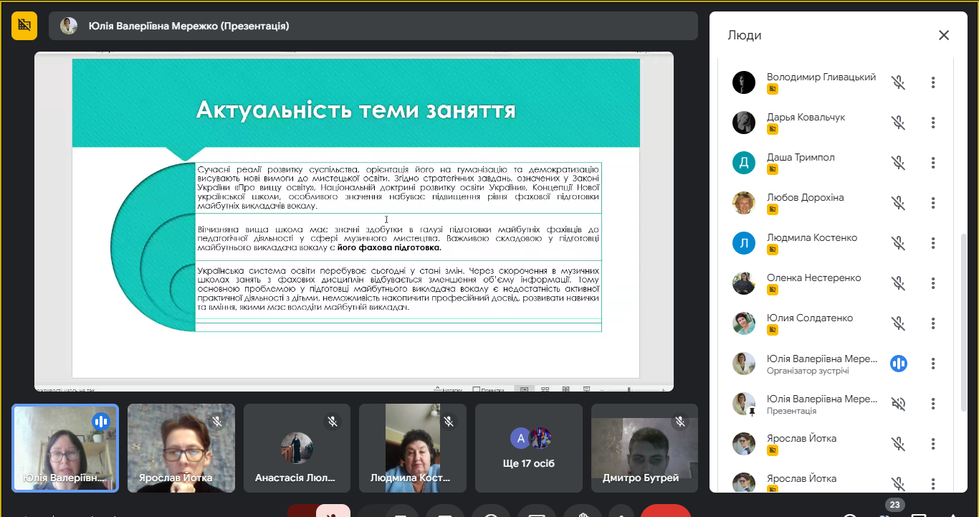Open the More options menu in call controls
The height and width of the screenshot is (517, 979).
pyautogui.click(x=621, y=512)
